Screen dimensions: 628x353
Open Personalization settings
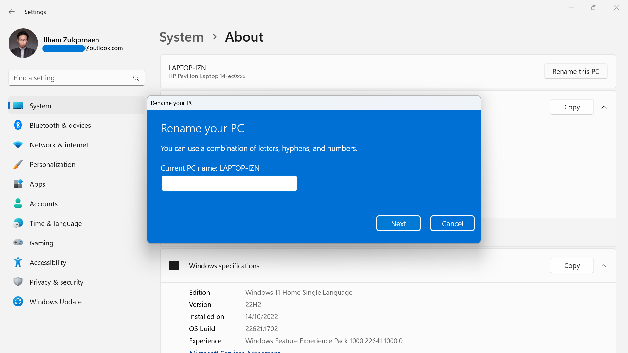[53, 164]
